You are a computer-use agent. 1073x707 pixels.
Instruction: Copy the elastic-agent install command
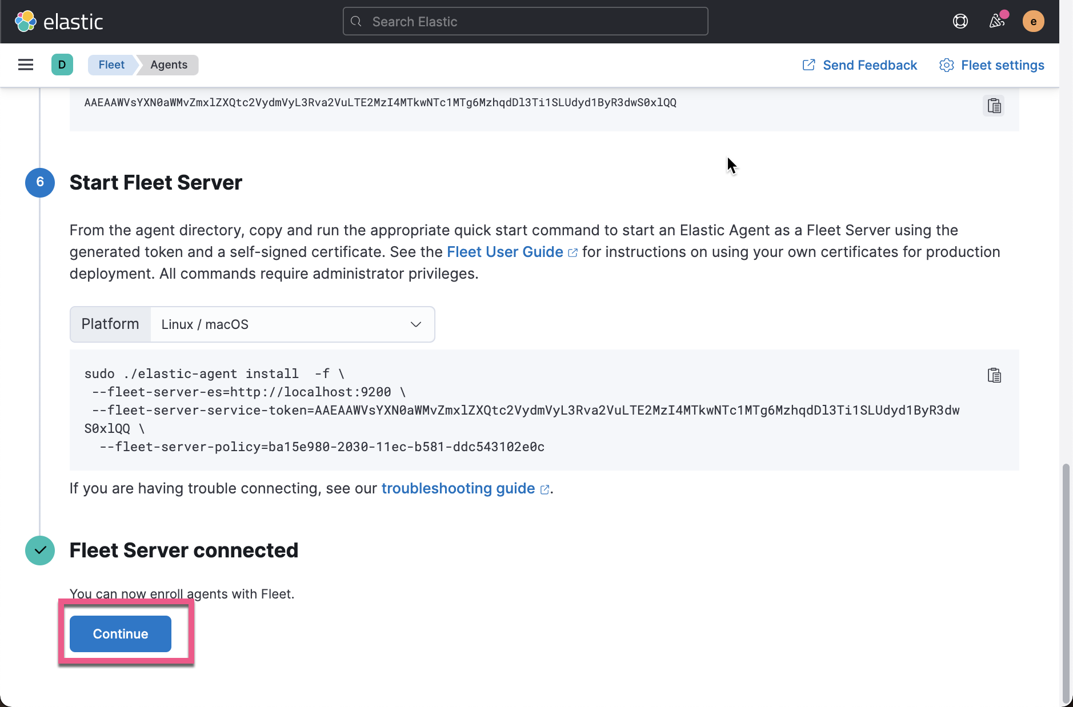pos(994,375)
